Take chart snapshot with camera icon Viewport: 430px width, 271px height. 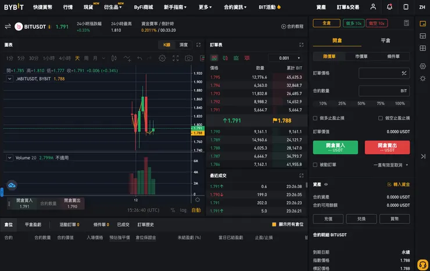tap(189, 58)
